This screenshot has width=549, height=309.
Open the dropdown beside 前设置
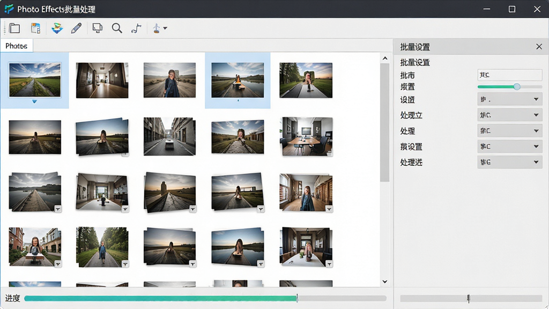[x=509, y=146]
